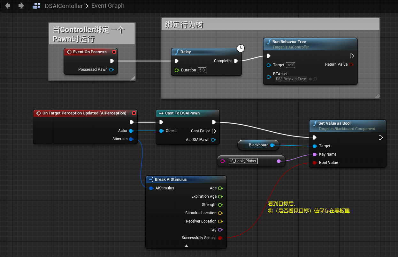The width and height of the screenshot is (398, 257).
Task: Click the Actor output pin
Action: [131, 131]
